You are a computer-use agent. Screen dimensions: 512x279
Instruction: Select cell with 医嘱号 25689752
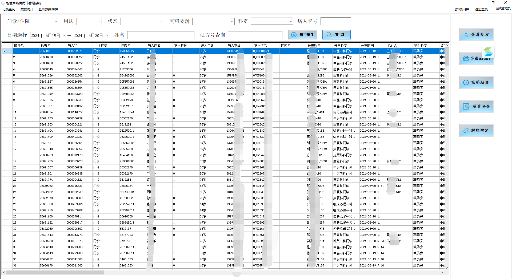click(x=53, y=186)
